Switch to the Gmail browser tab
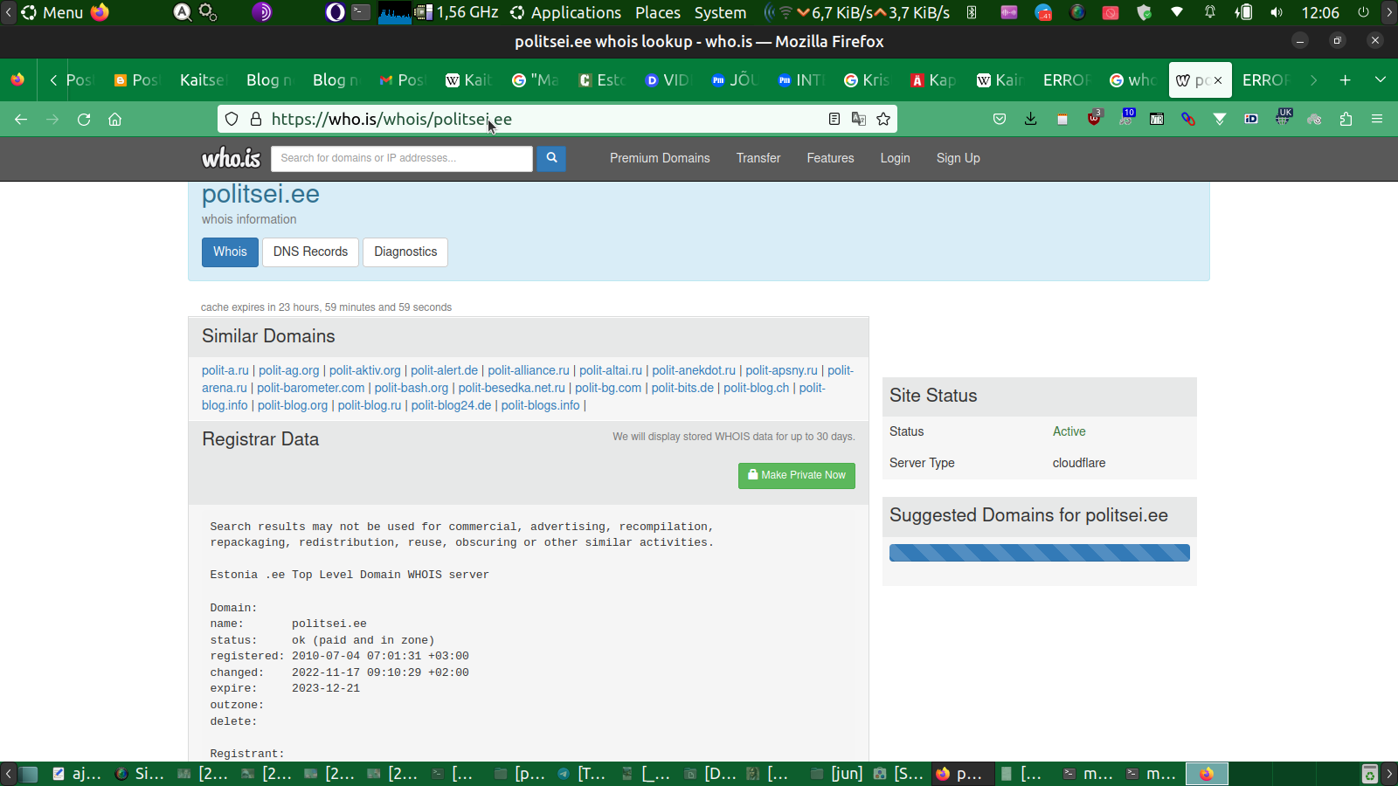Image resolution: width=1398 pixels, height=786 pixels. click(x=402, y=80)
